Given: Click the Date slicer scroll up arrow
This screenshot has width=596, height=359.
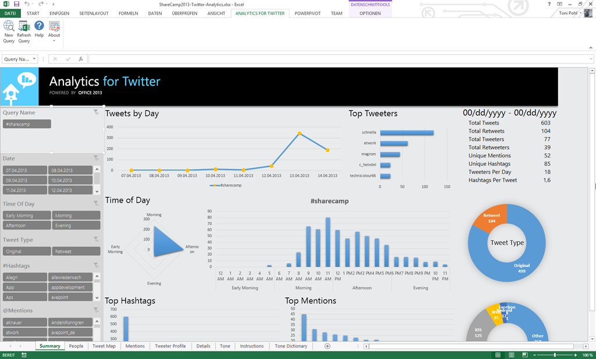Looking at the screenshot, I should click(x=97, y=169).
